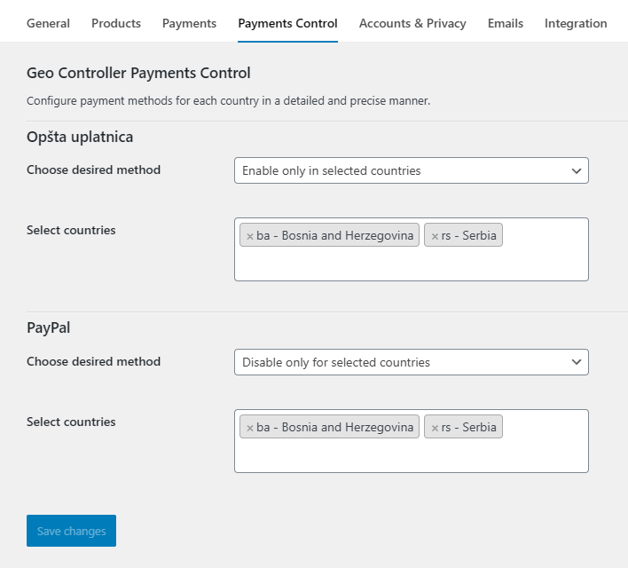Switch to the Emails tab
Image resolution: width=628 pixels, height=568 pixels.
506,23
